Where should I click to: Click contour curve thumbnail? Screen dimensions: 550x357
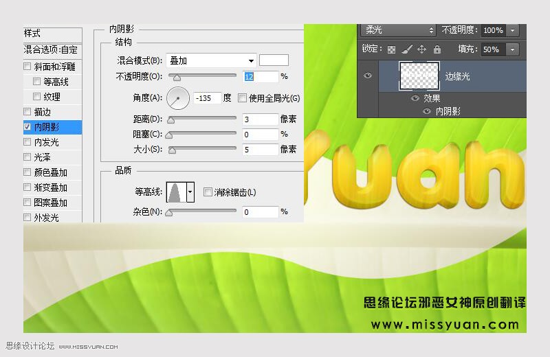[x=177, y=192]
